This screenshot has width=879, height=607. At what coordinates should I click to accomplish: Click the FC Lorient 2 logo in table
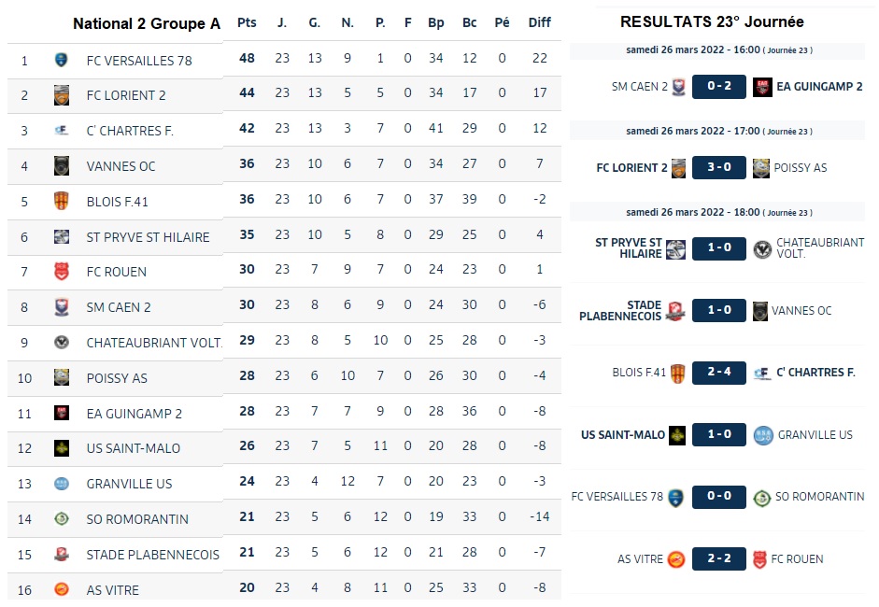(62, 95)
